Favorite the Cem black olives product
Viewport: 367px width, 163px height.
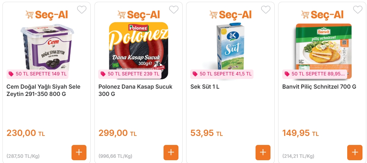point(82,10)
